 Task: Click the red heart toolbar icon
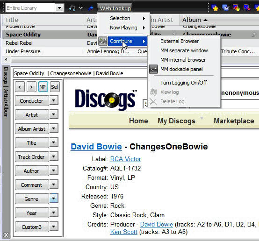[247, 8]
